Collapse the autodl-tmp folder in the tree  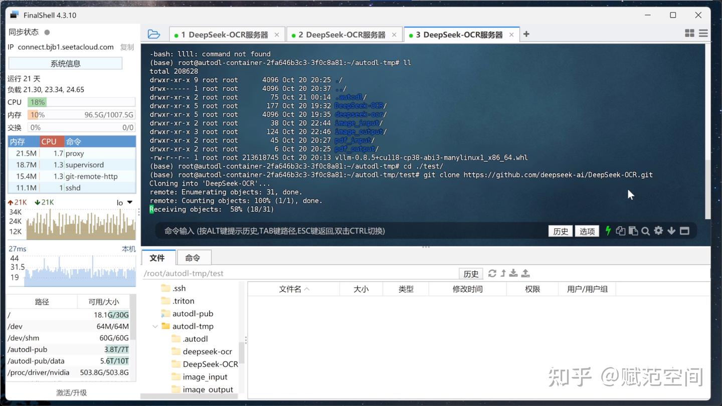(155, 326)
